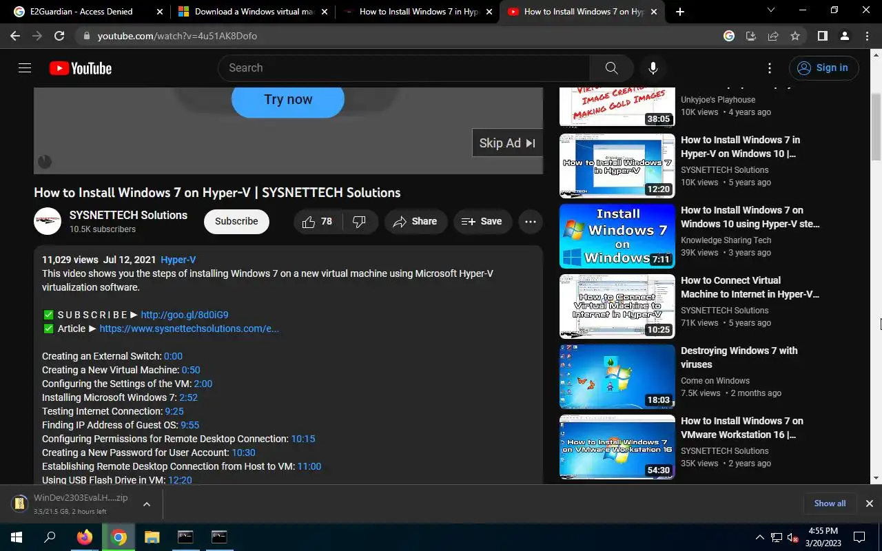Close the E2Guardian tab
This screenshot has width=882, height=551.
coord(159,12)
